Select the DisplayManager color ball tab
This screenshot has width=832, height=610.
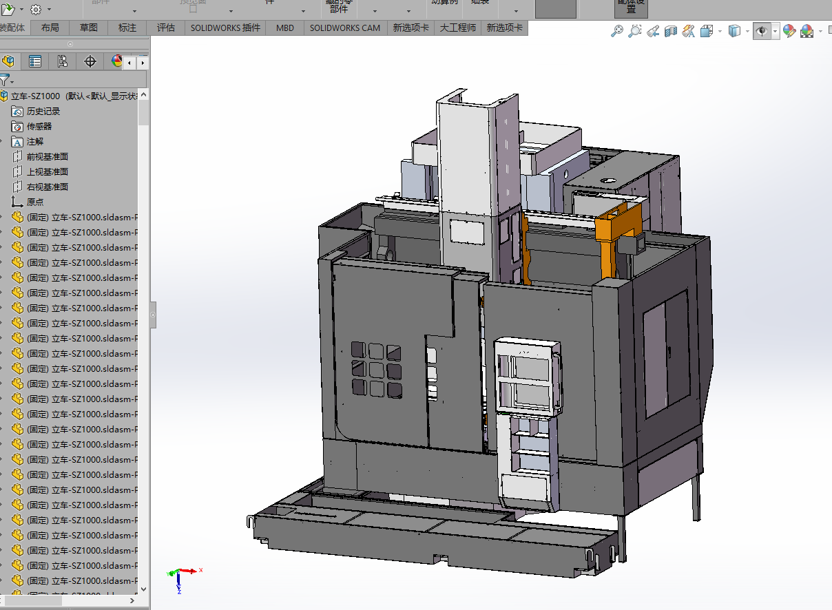pyautogui.click(x=116, y=61)
